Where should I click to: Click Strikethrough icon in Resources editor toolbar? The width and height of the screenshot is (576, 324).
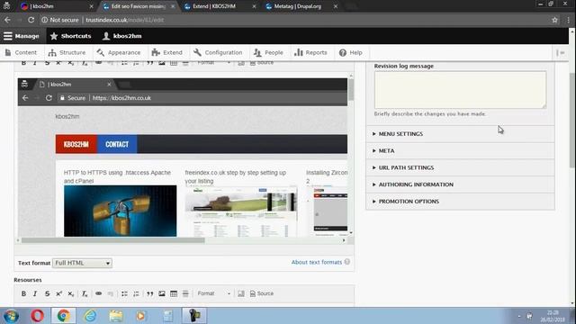click(x=47, y=293)
